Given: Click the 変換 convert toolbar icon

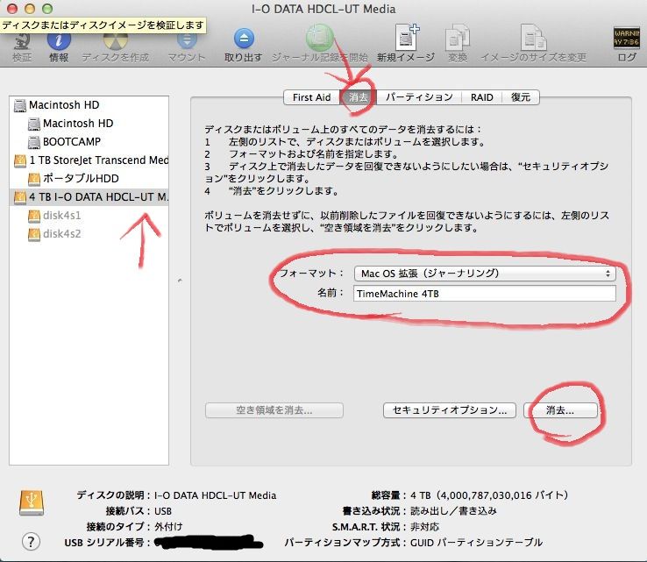Looking at the screenshot, I should (457, 38).
